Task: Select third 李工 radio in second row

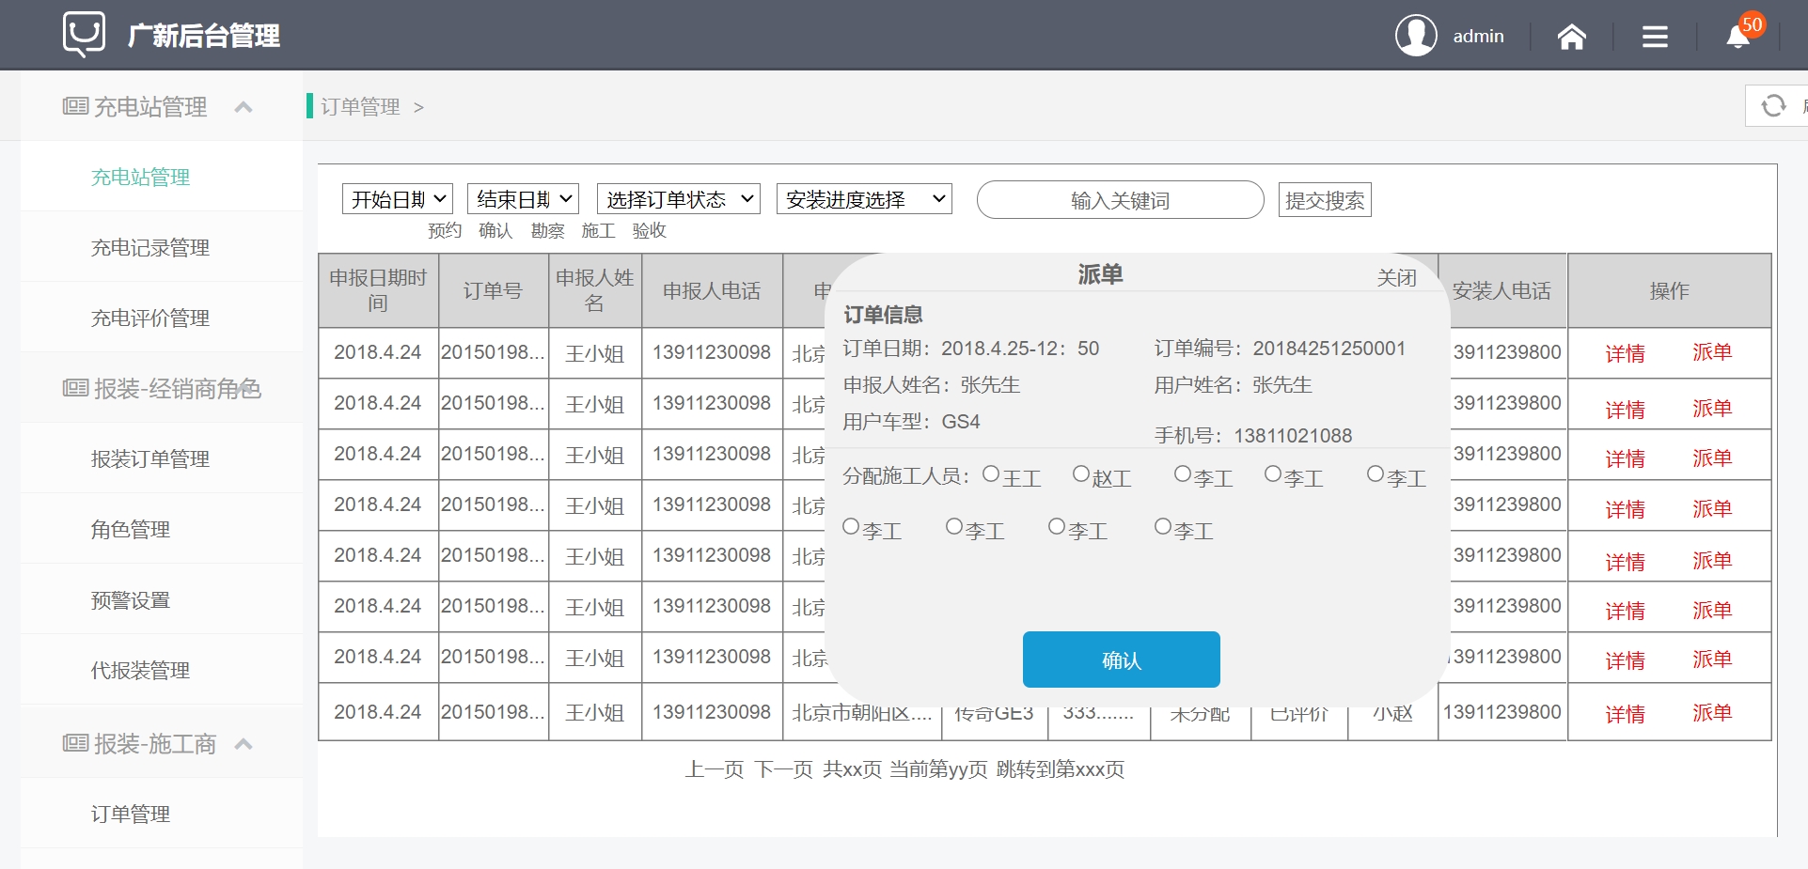Action: (x=1057, y=527)
